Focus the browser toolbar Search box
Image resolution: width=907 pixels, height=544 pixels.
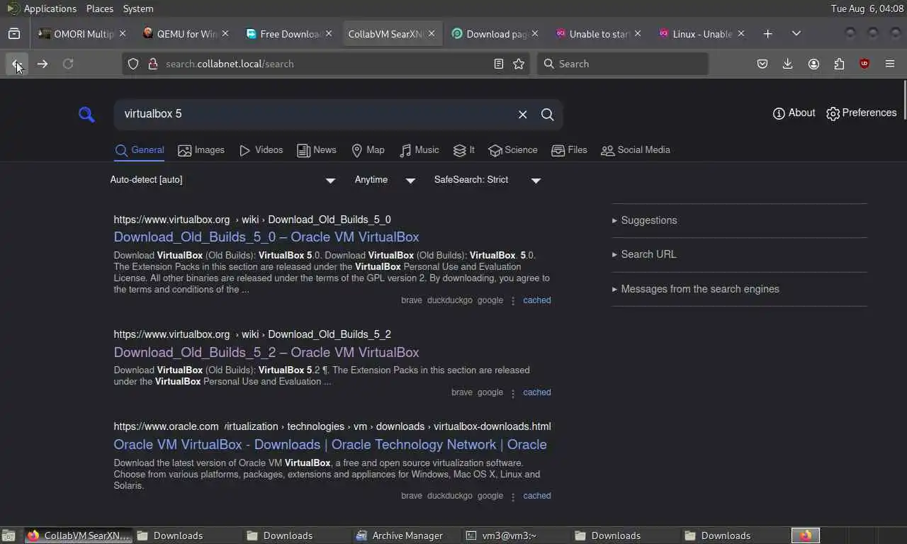(622, 64)
